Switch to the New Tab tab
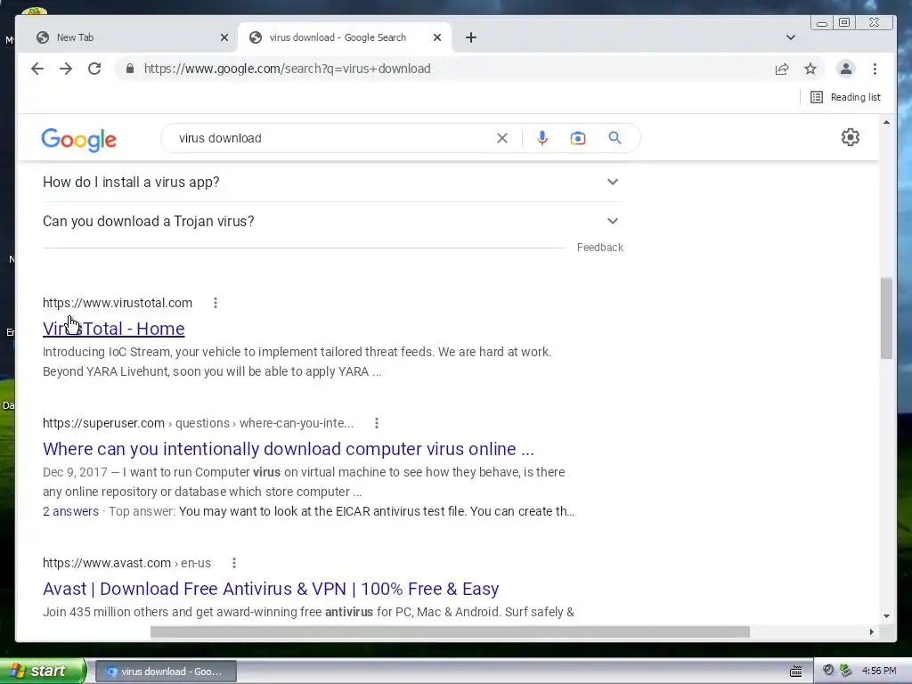 coord(128,37)
